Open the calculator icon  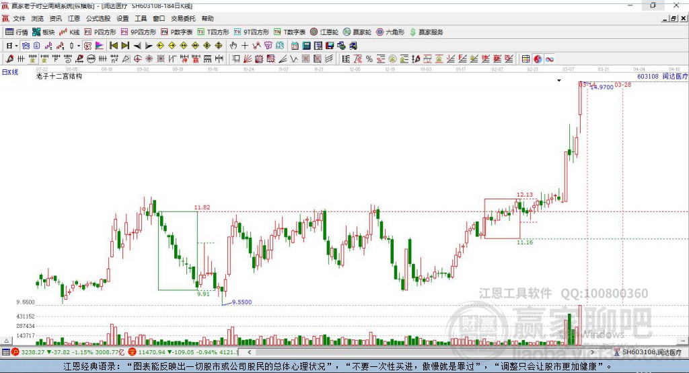pyautogui.click(x=306, y=46)
